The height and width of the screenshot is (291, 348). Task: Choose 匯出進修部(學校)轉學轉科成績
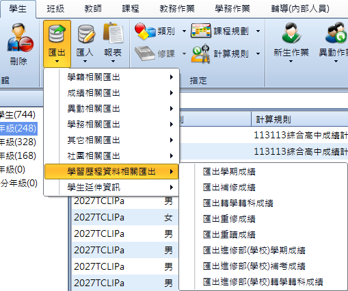(263, 282)
